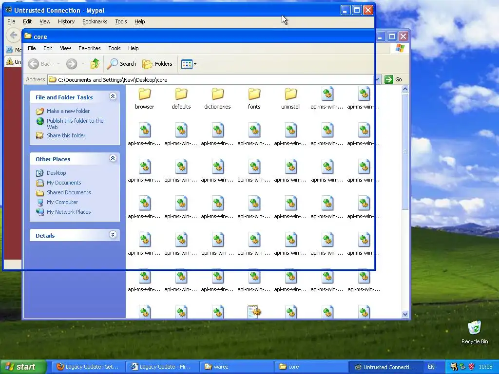Select the dictionaries folder

(218, 98)
